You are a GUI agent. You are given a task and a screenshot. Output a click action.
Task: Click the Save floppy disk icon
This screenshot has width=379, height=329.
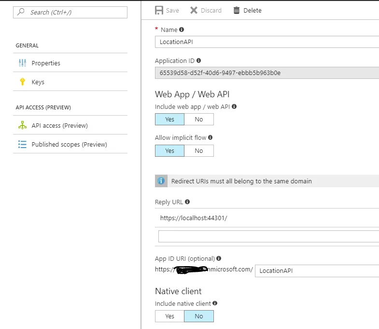coord(159,10)
